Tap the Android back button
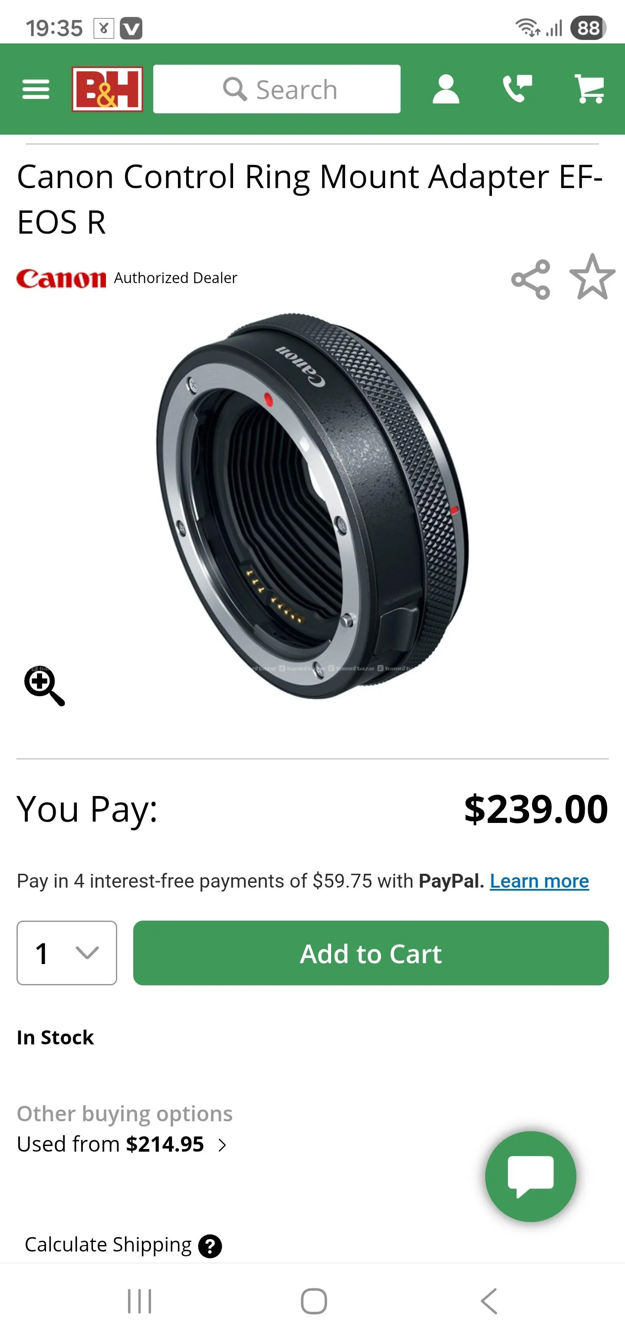Viewport: 625px width, 1341px height. 489,1301
